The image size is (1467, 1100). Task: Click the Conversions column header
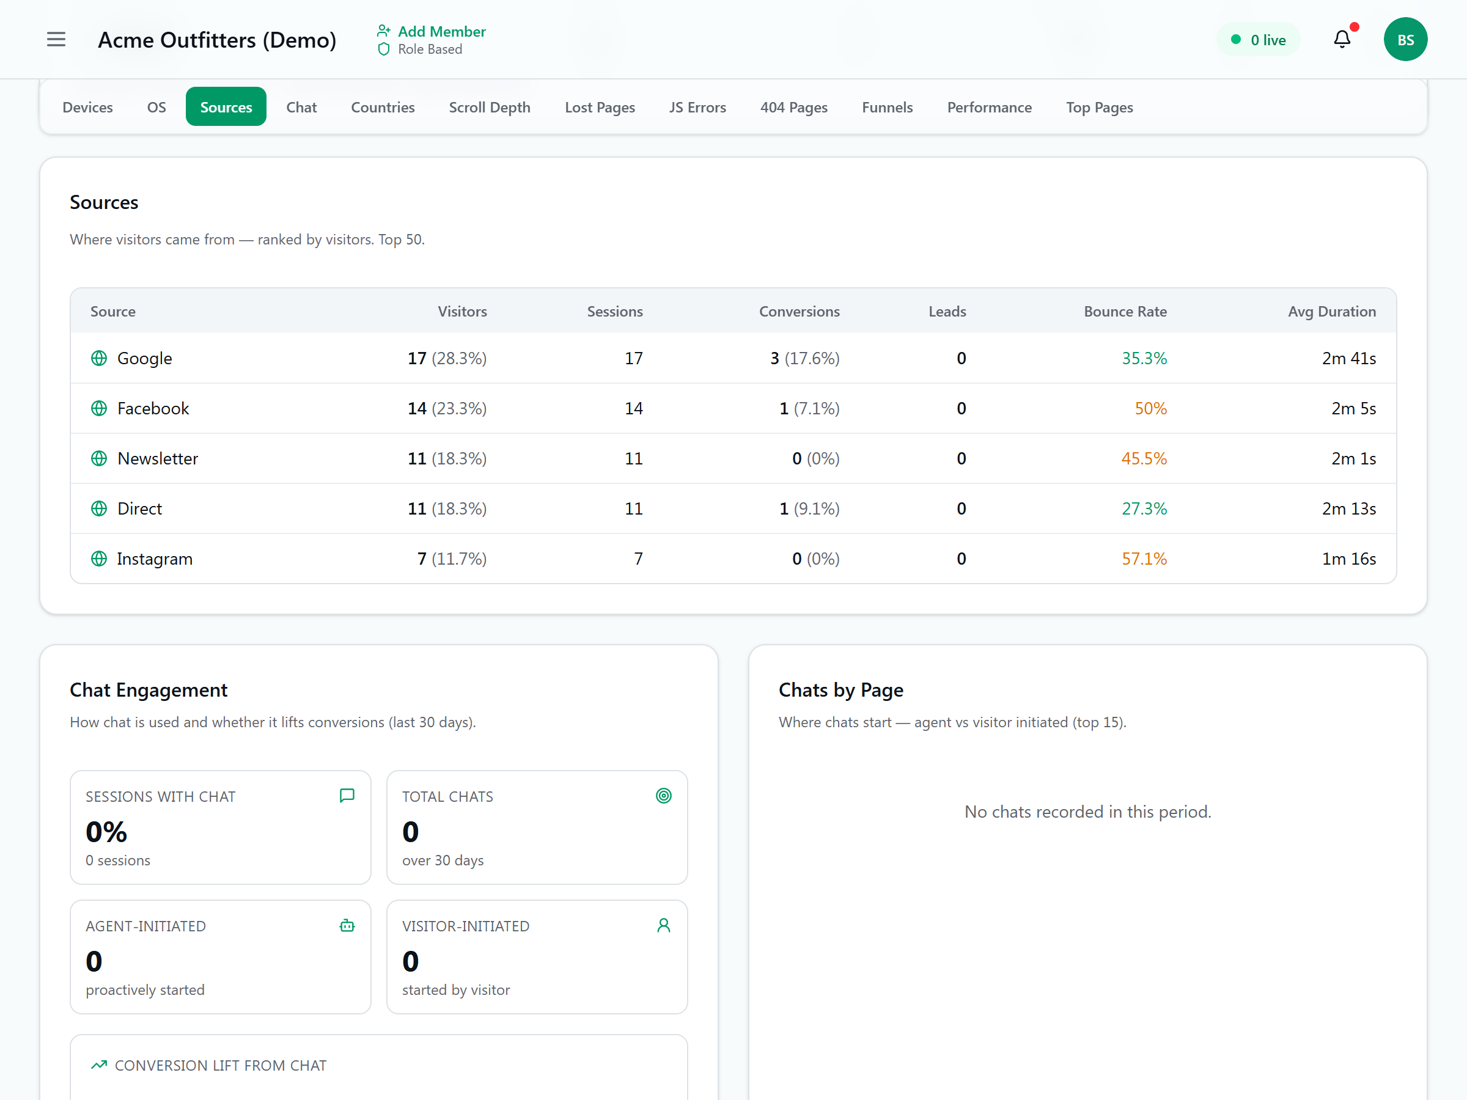click(x=799, y=312)
